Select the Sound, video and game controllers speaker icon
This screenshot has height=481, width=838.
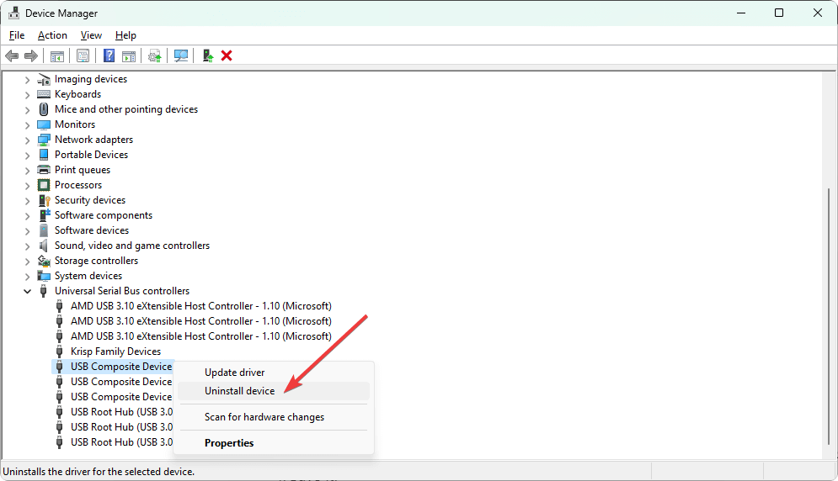44,246
